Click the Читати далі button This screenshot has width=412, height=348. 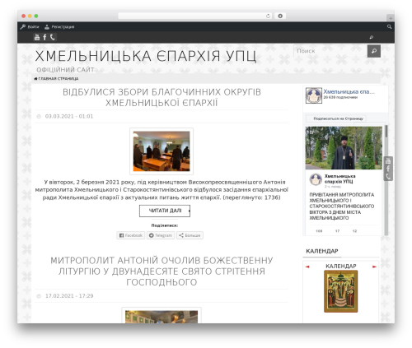click(x=165, y=211)
